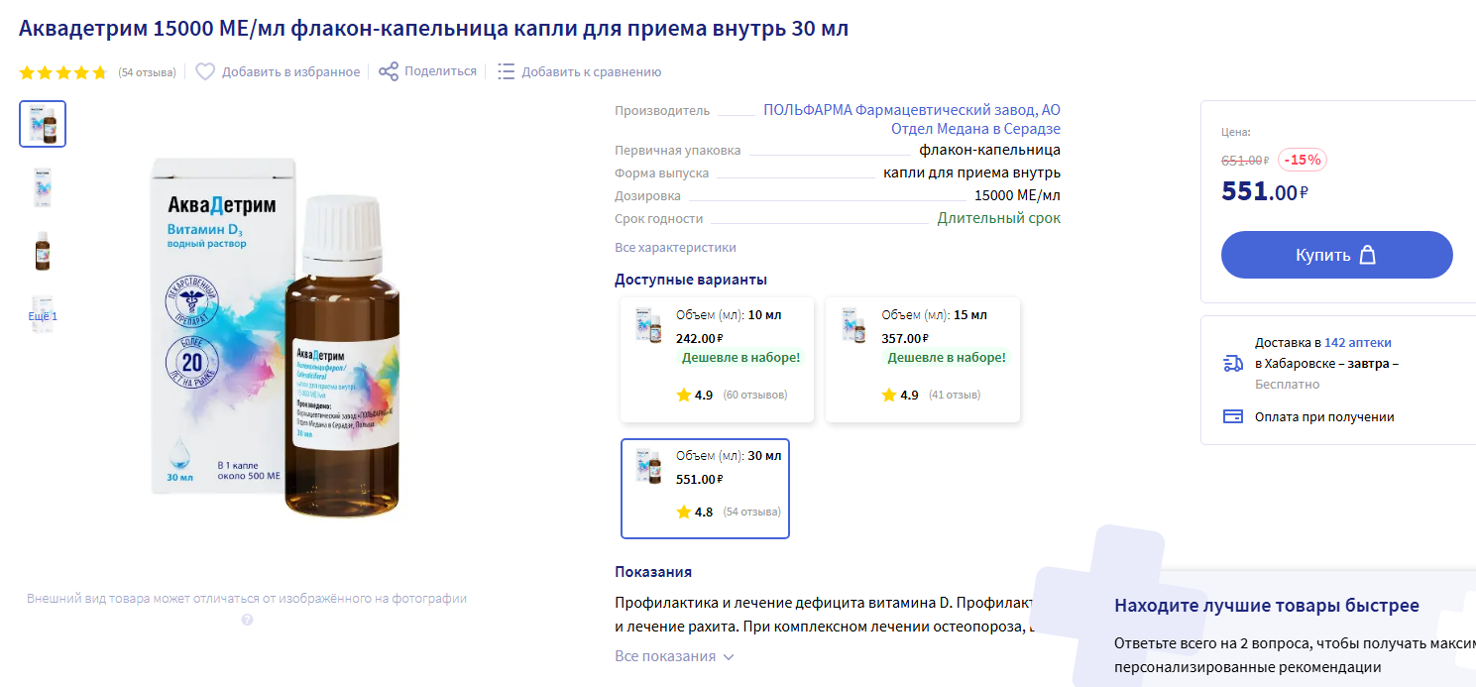The width and height of the screenshot is (1476, 687).
Task: Select second thumbnail showing the box
Action: 43,187
